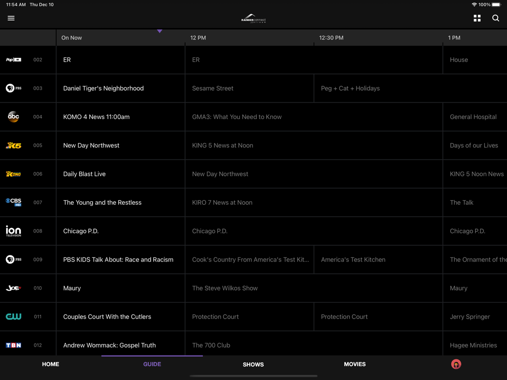Select TBN channel 012 logo
The image size is (507, 380).
[14, 345]
